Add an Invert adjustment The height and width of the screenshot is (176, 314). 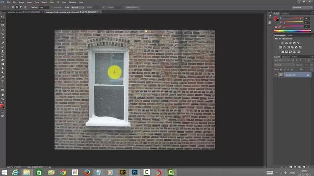[283, 52]
